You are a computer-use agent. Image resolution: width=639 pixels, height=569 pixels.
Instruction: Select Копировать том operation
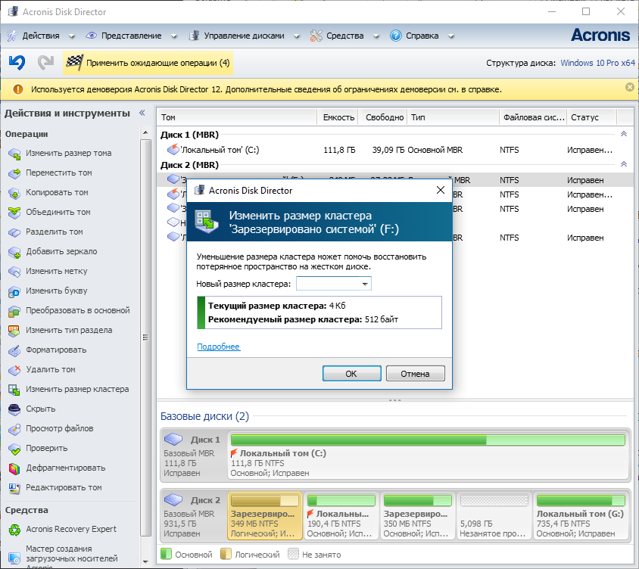57,192
